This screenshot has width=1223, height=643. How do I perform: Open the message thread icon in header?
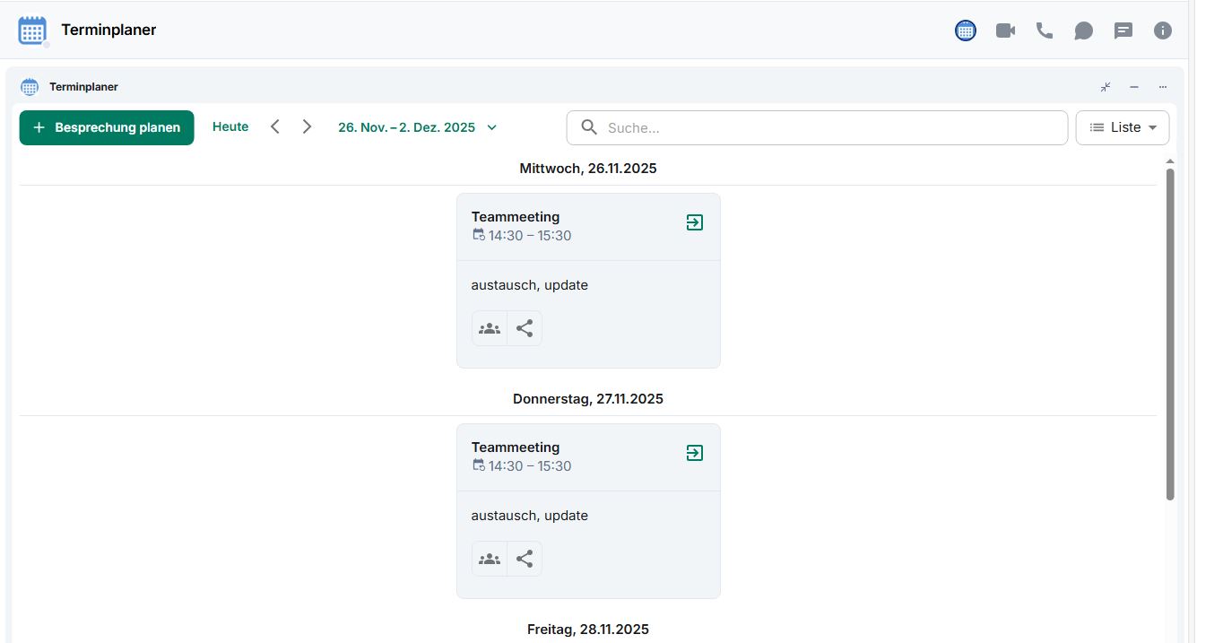pyautogui.click(x=1123, y=30)
